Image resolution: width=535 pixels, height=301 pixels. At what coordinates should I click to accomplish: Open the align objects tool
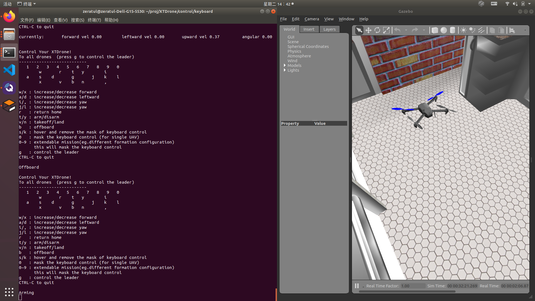[x=512, y=30]
